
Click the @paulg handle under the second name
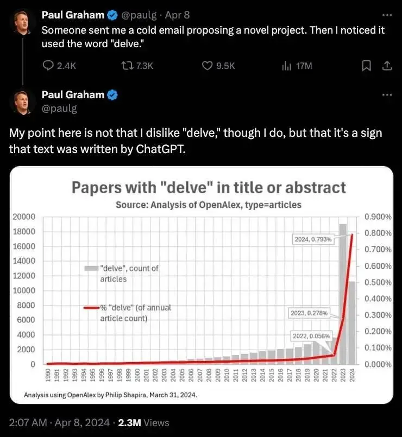pos(59,109)
